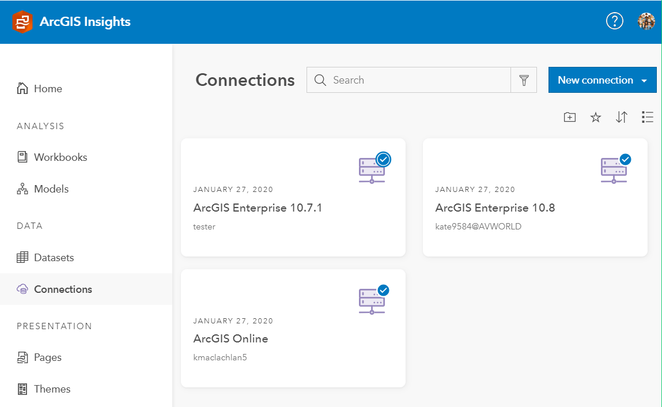Toggle checkmark on ArcGIS Enterprise 10.8 card
The height and width of the screenshot is (407, 662).
[625, 159]
